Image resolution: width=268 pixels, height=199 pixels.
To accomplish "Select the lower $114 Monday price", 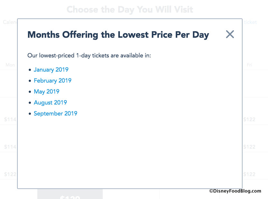I will click(10, 147).
